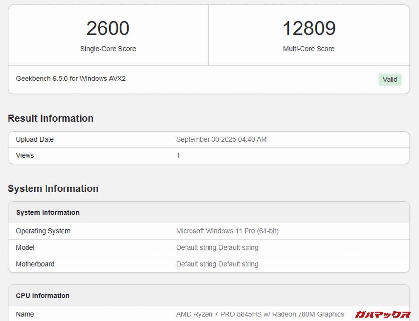Select the Single-Core Score label
Screen dimensions: 419x321
108,49
